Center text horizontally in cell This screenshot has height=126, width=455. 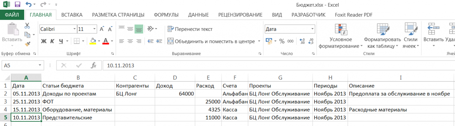pyautogui.click(x=130, y=41)
